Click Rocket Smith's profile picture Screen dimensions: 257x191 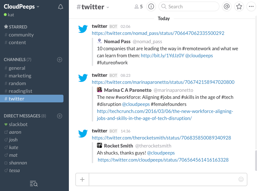[99, 145]
